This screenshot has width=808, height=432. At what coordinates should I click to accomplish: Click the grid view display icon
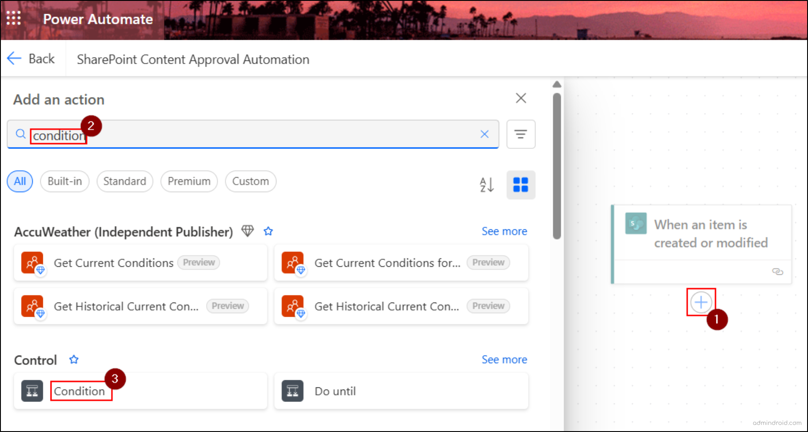pos(521,185)
